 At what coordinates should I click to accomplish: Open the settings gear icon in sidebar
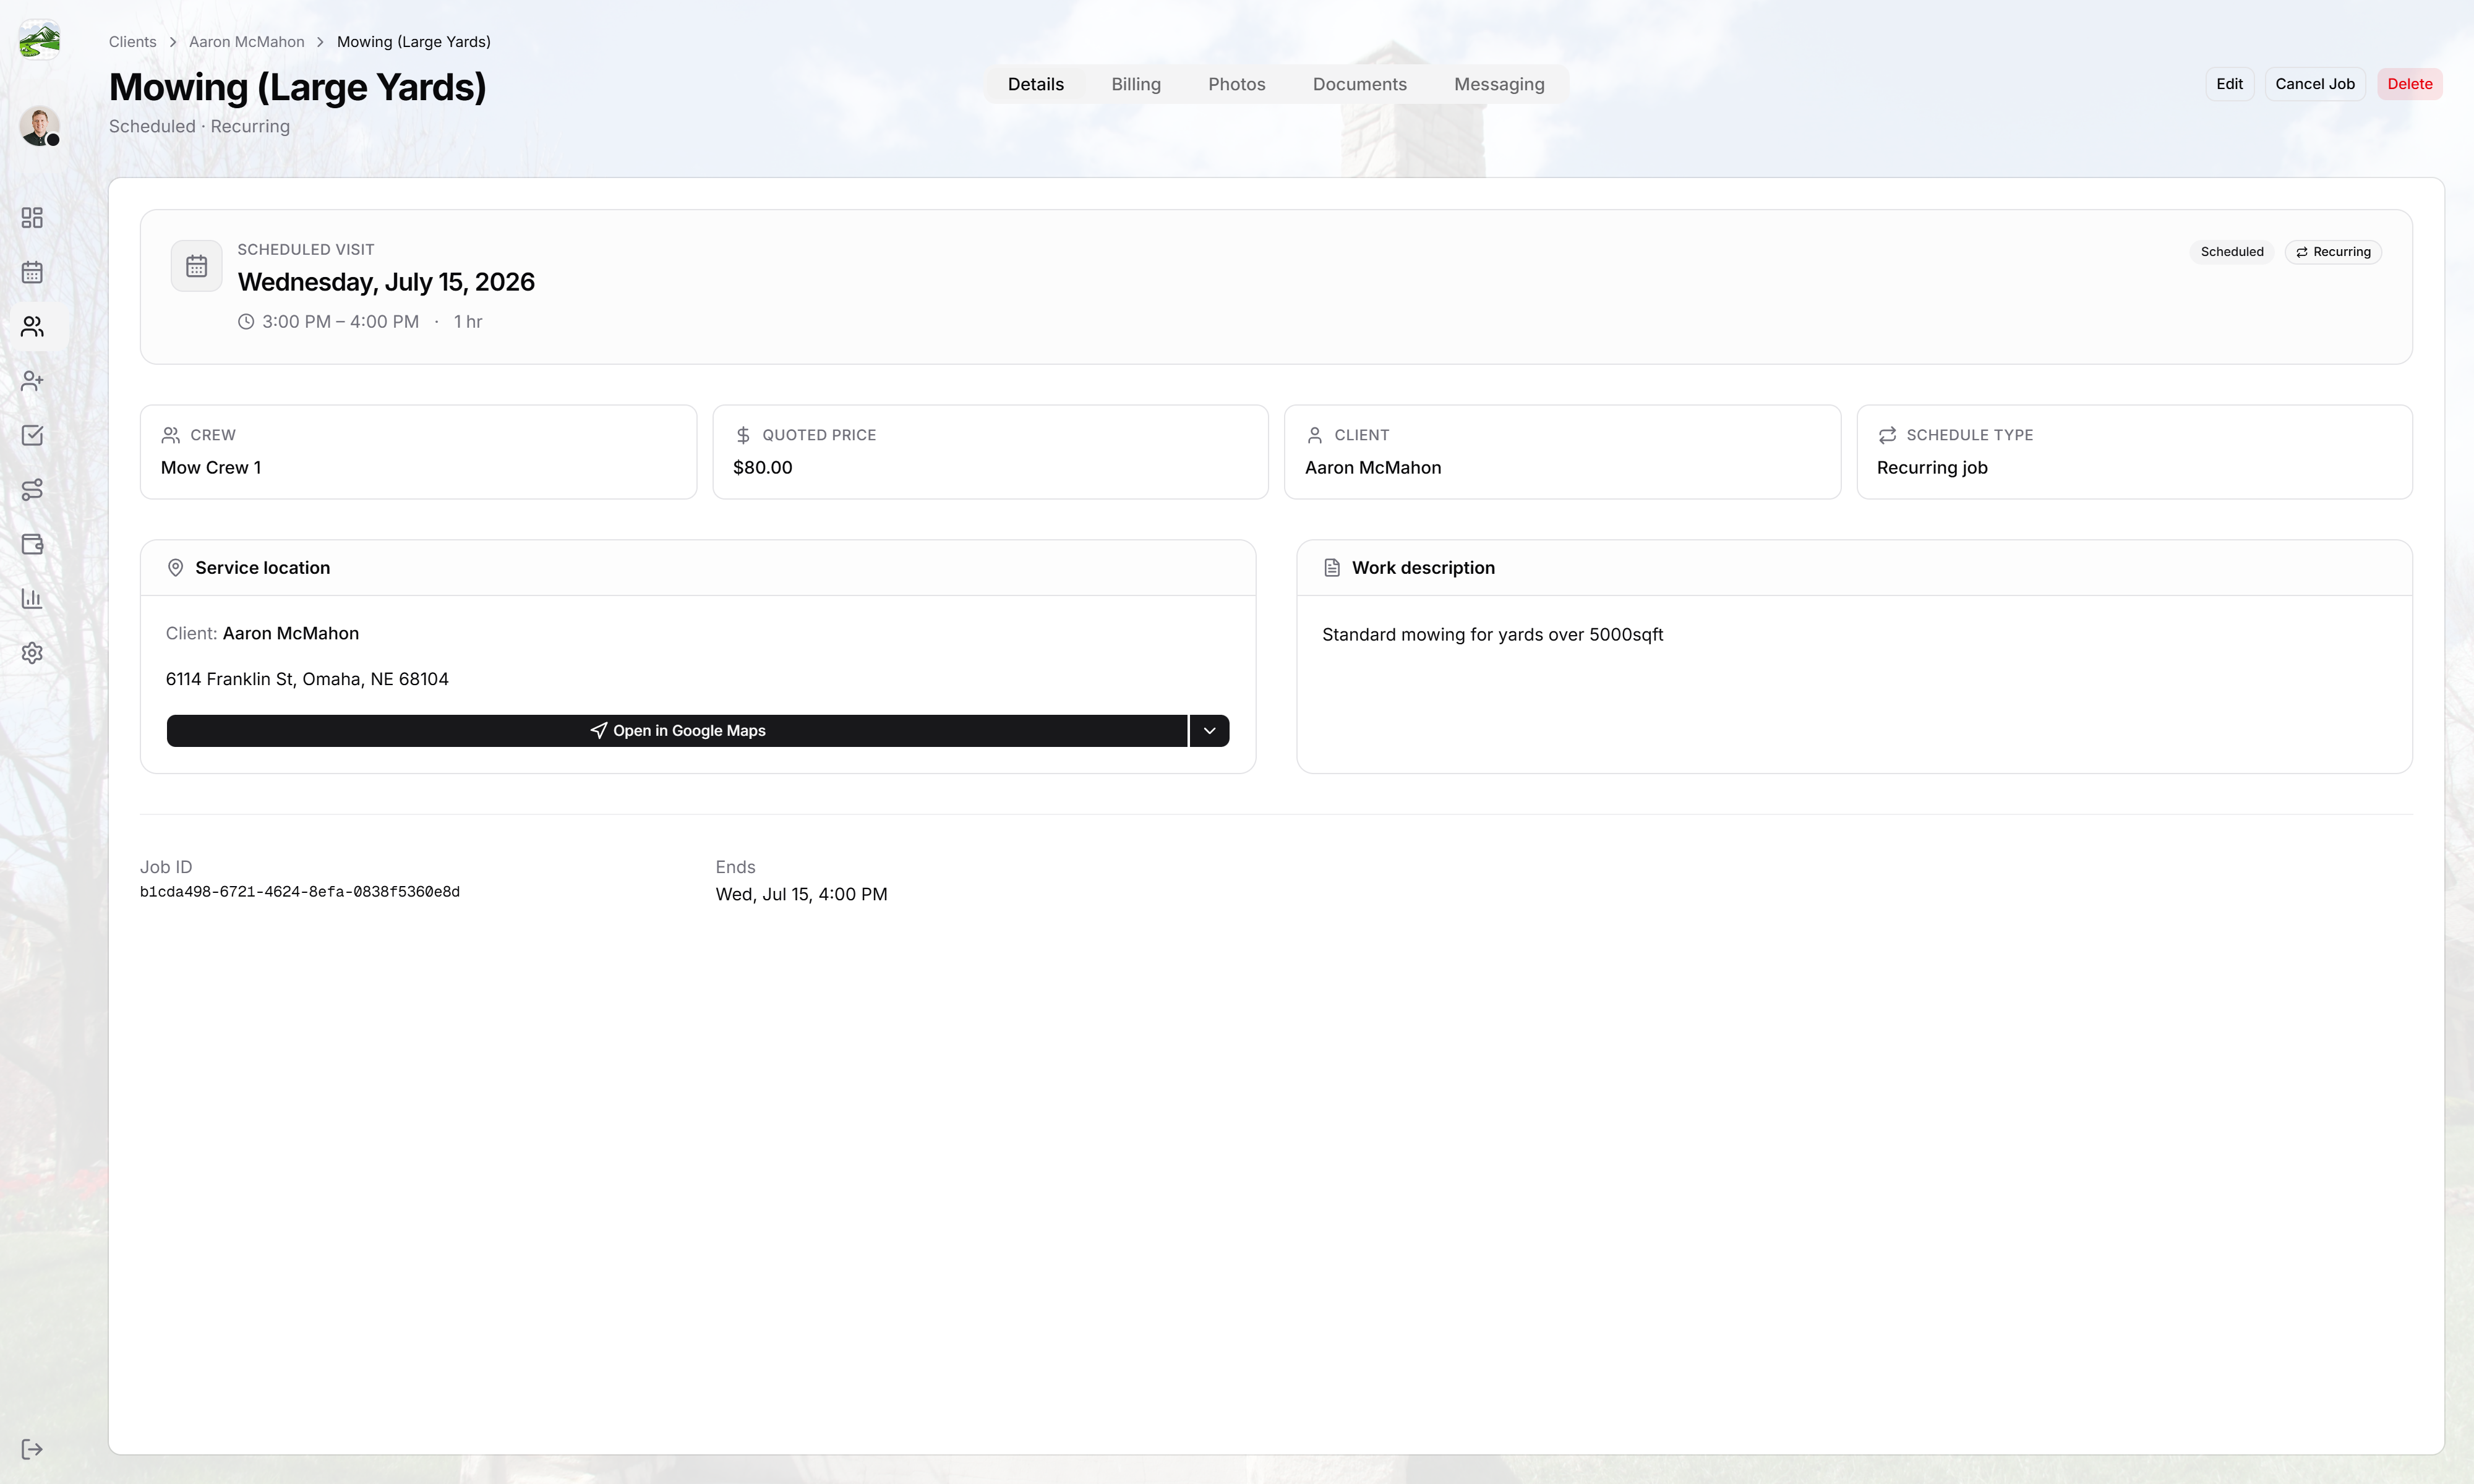[32, 653]
